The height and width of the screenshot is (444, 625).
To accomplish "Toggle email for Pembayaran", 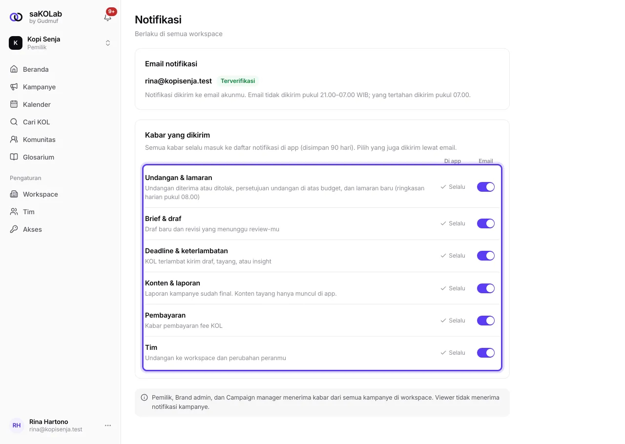I will click(486, 321).
